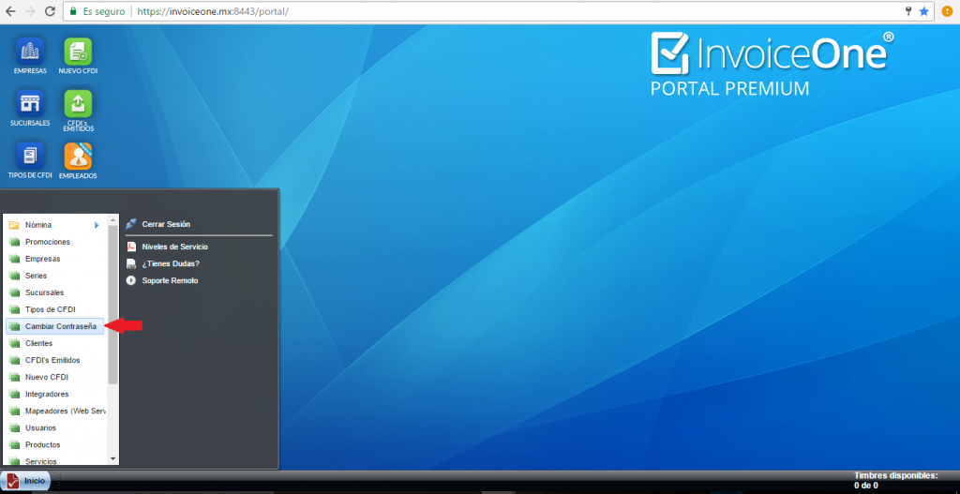This screenshot has width=960, height=494.
Task: Click the bookmark star icon
Action: tap(923, 11)
